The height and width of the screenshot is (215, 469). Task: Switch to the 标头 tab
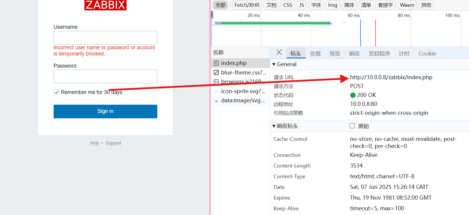(296, 54)
